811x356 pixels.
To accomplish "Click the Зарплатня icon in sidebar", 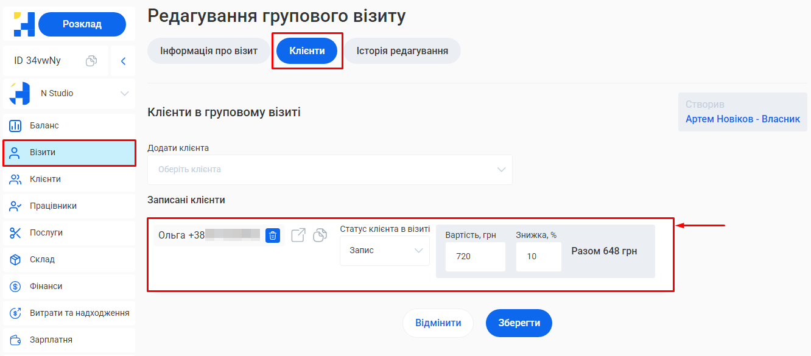I will click(x=16, y=340).
